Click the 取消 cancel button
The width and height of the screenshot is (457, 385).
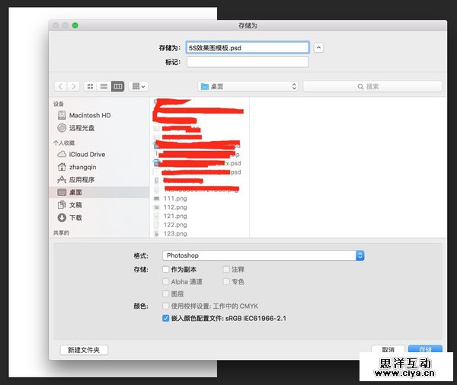388,349
